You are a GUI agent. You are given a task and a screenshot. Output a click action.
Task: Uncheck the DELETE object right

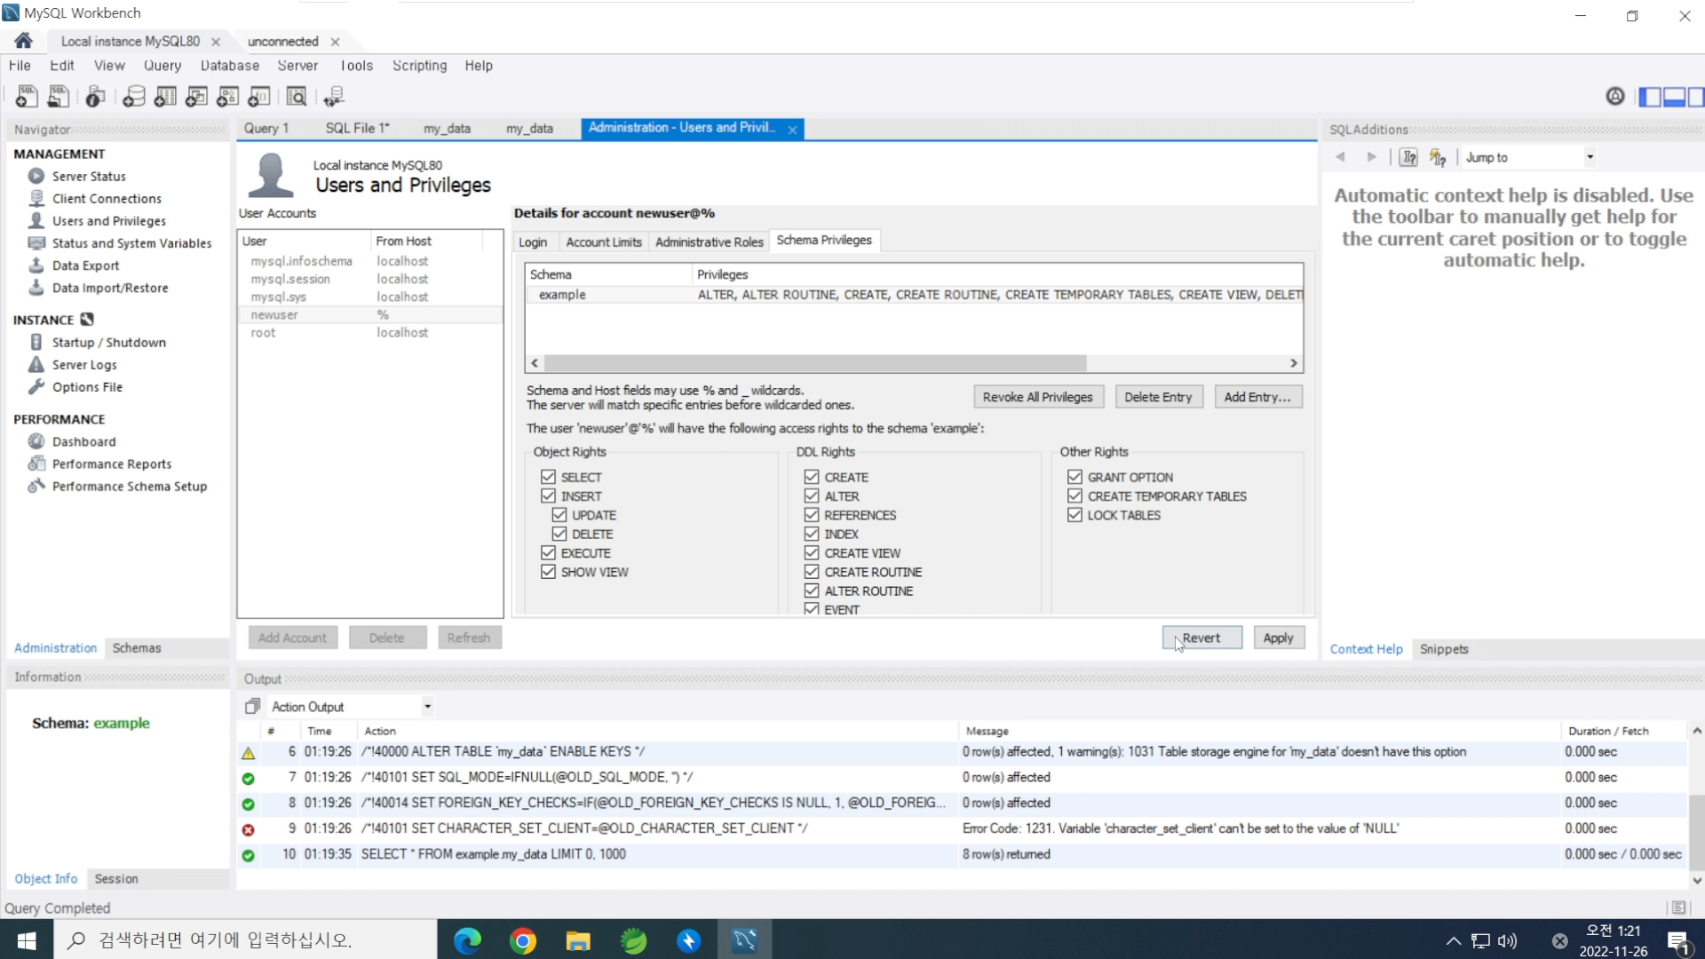tap(559, 534)
